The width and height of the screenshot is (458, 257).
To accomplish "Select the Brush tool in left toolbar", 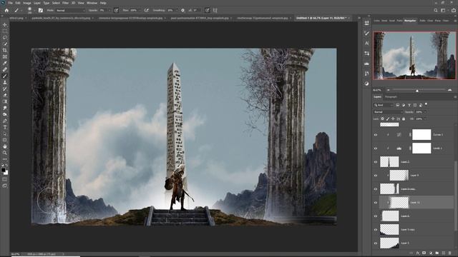I will click(5, 76).
